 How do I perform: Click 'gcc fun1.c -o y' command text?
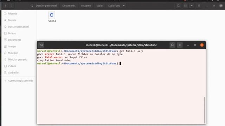click(x=131, y=51)
